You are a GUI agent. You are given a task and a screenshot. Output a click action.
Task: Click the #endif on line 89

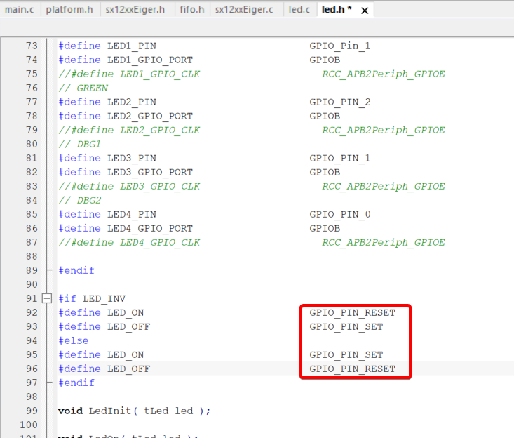click(x=76, y=270)
